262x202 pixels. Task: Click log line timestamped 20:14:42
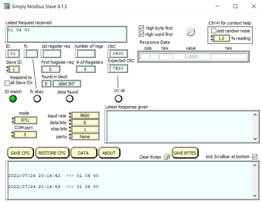point(53,176)
